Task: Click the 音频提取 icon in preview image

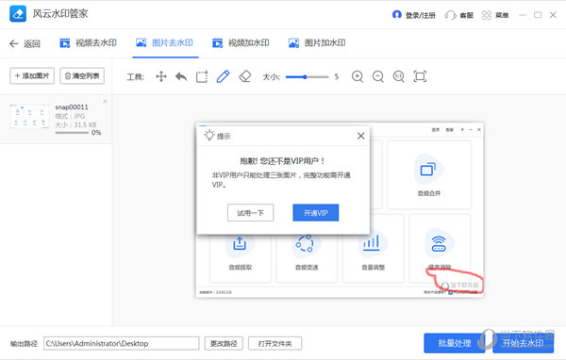Action: point(240,243)
